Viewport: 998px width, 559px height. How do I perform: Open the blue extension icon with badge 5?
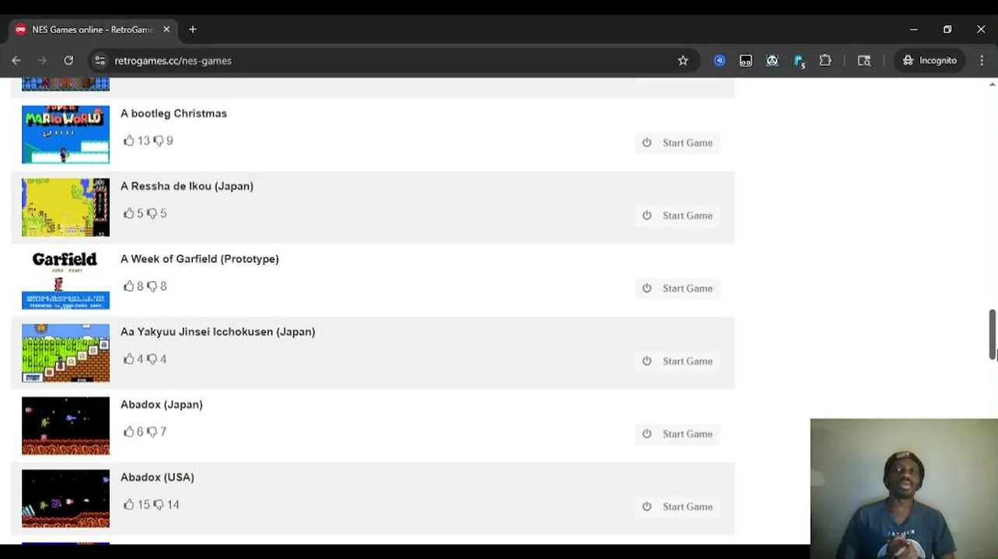pos(799,61)
